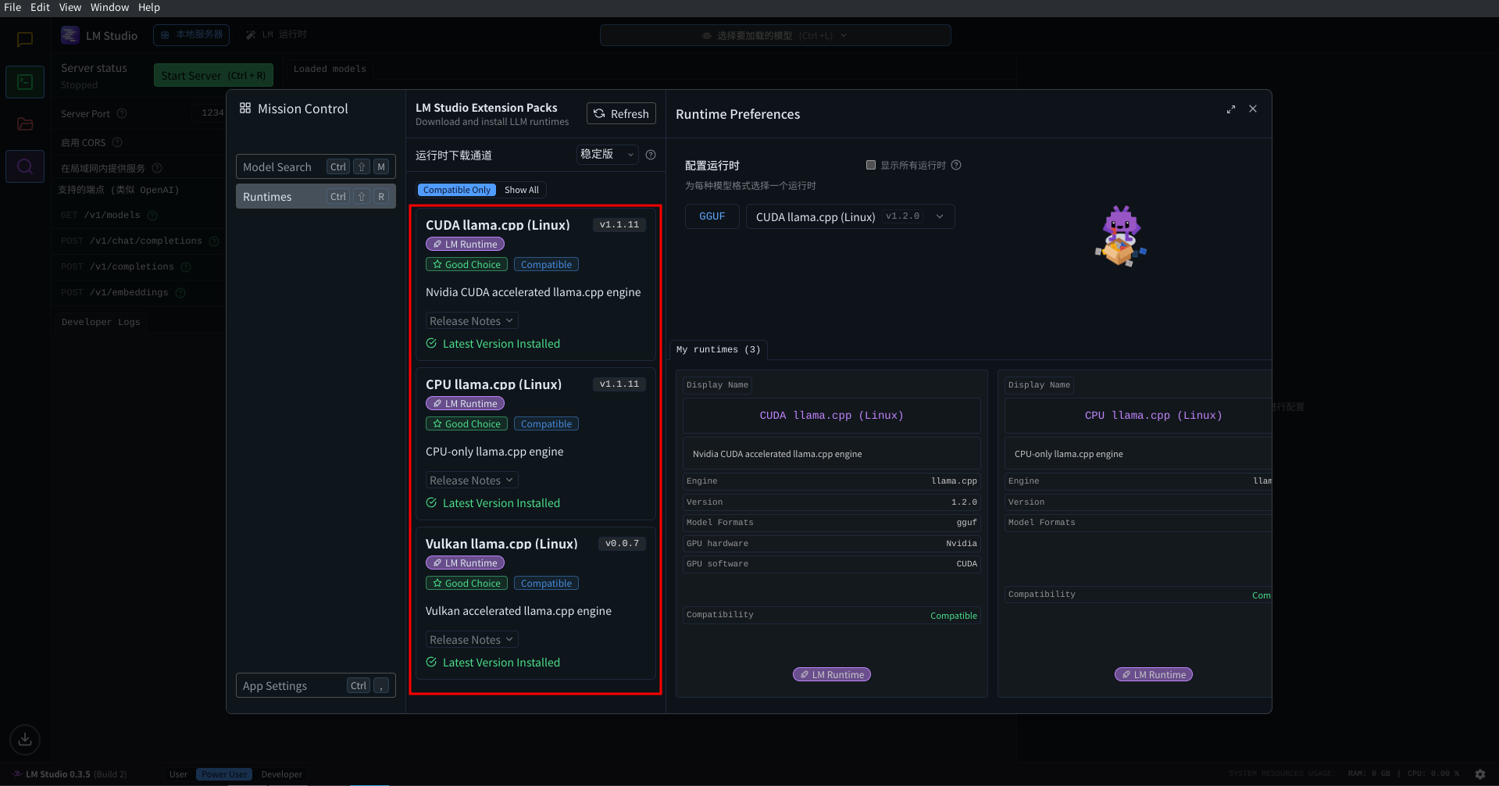
Task: Expand the Mission Control dialog to fullscreen
Action: [x=1231, y=109]
